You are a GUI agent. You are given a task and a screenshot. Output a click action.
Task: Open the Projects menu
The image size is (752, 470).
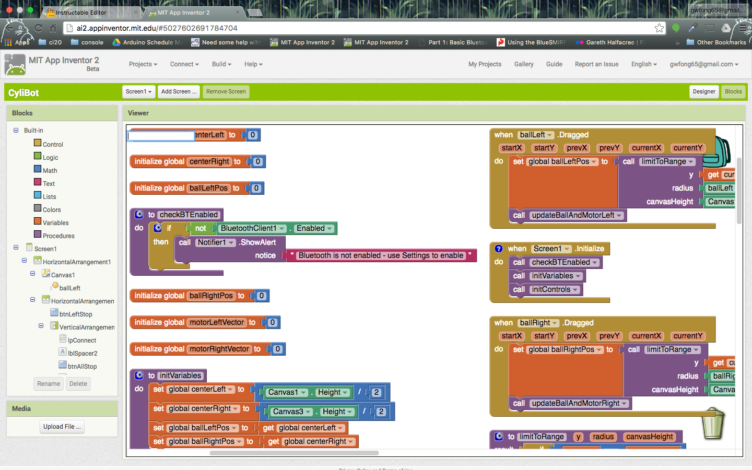143,64
